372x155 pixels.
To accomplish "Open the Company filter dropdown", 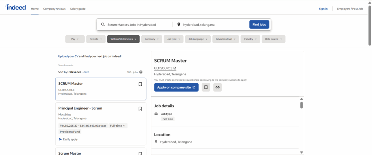I will tap(151, 39).
